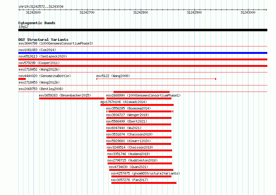Select the thick esv2068753 (Bentley2008) bar segment
This screenshot has height=195, width=276.
click(x=141, y=92)
